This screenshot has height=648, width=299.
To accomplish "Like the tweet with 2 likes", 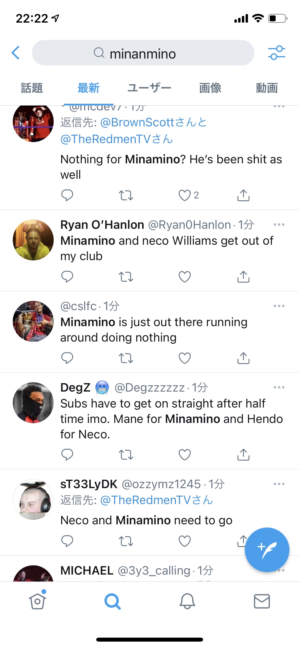I will click(x=185, y=195).
